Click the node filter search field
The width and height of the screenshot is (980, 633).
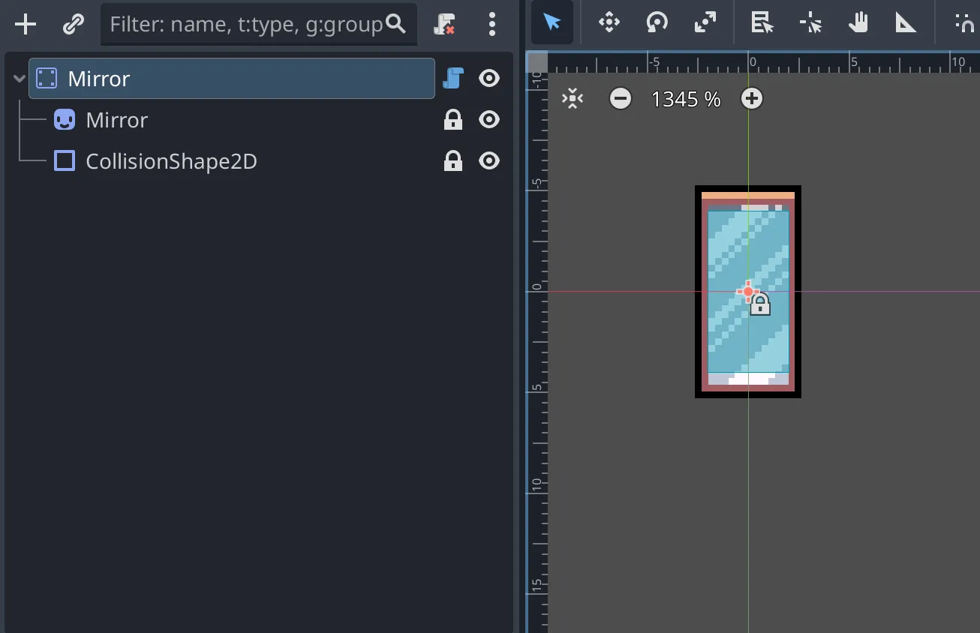coord(246,25)
